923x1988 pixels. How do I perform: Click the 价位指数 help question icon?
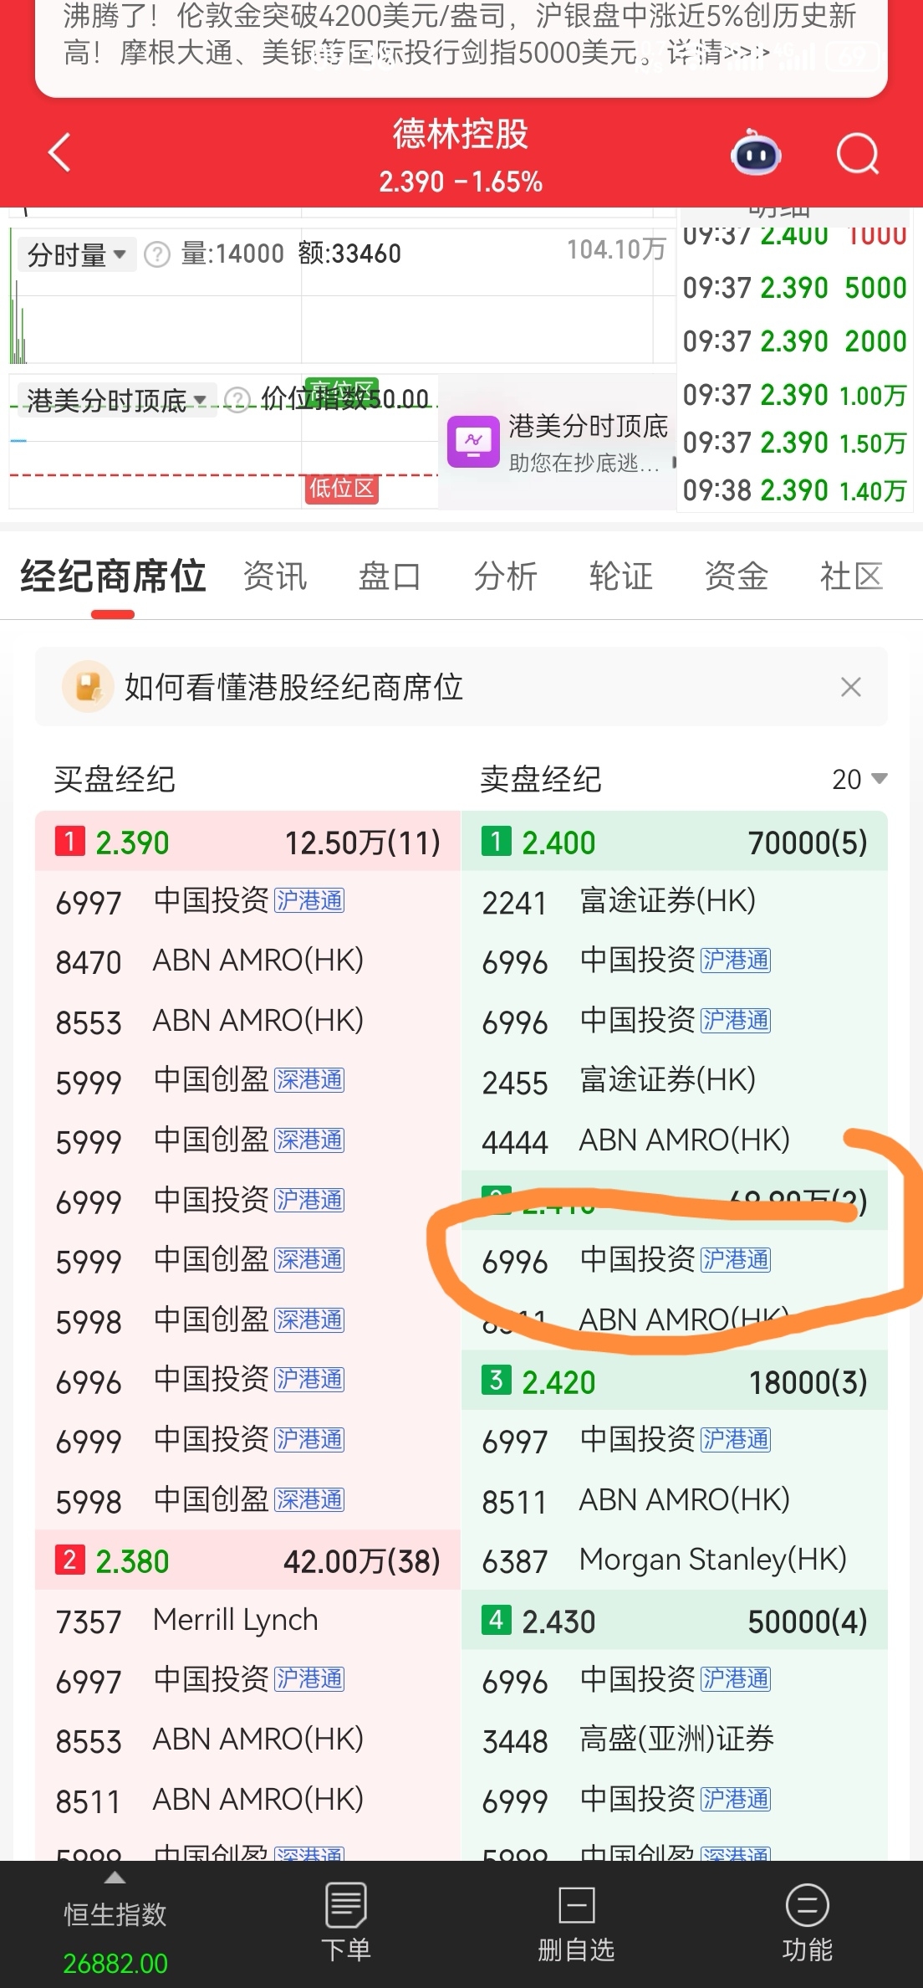click(238, 401)
